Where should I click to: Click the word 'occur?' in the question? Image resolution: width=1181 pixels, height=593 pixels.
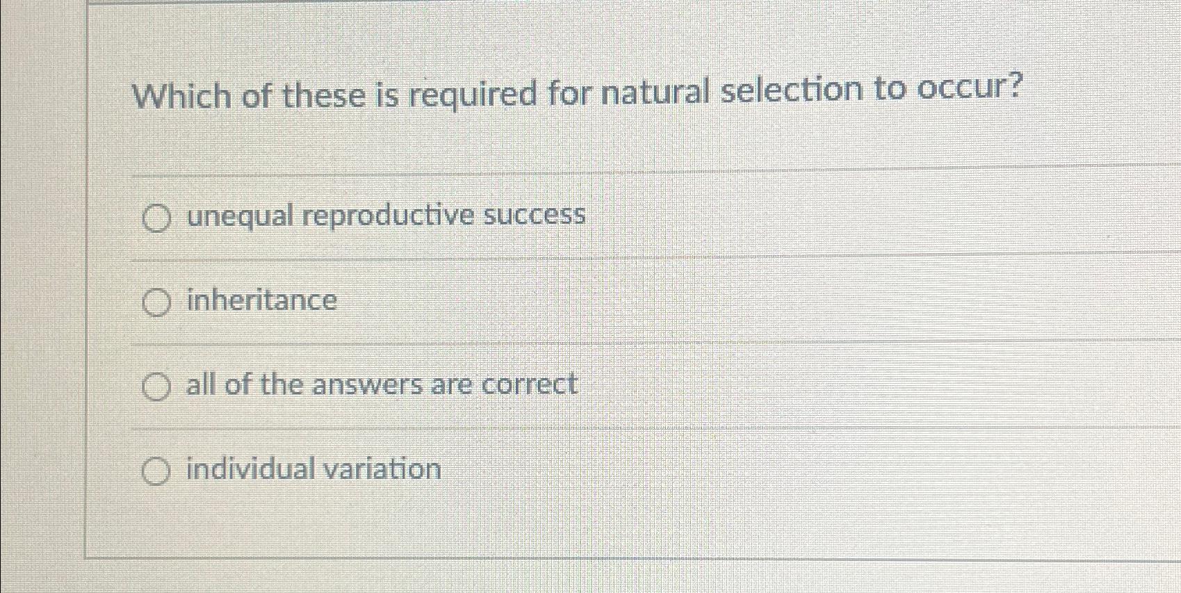(970, 90)
